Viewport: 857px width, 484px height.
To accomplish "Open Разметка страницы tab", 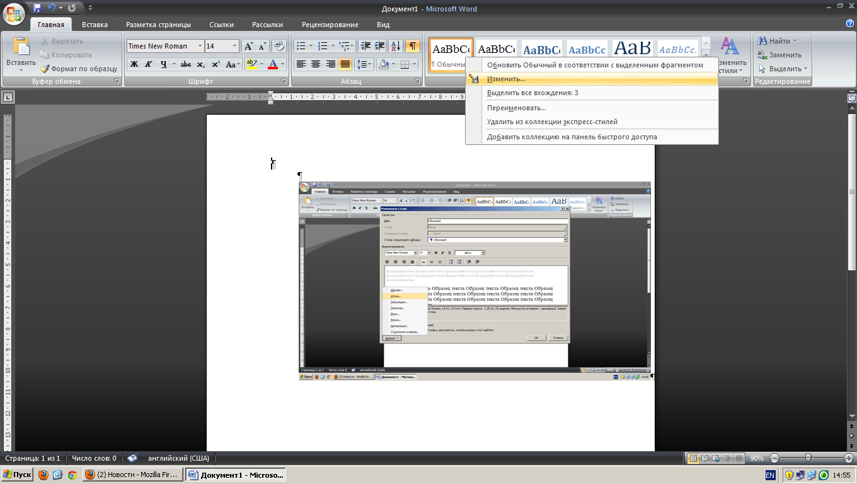I will [x=158, y=25].
